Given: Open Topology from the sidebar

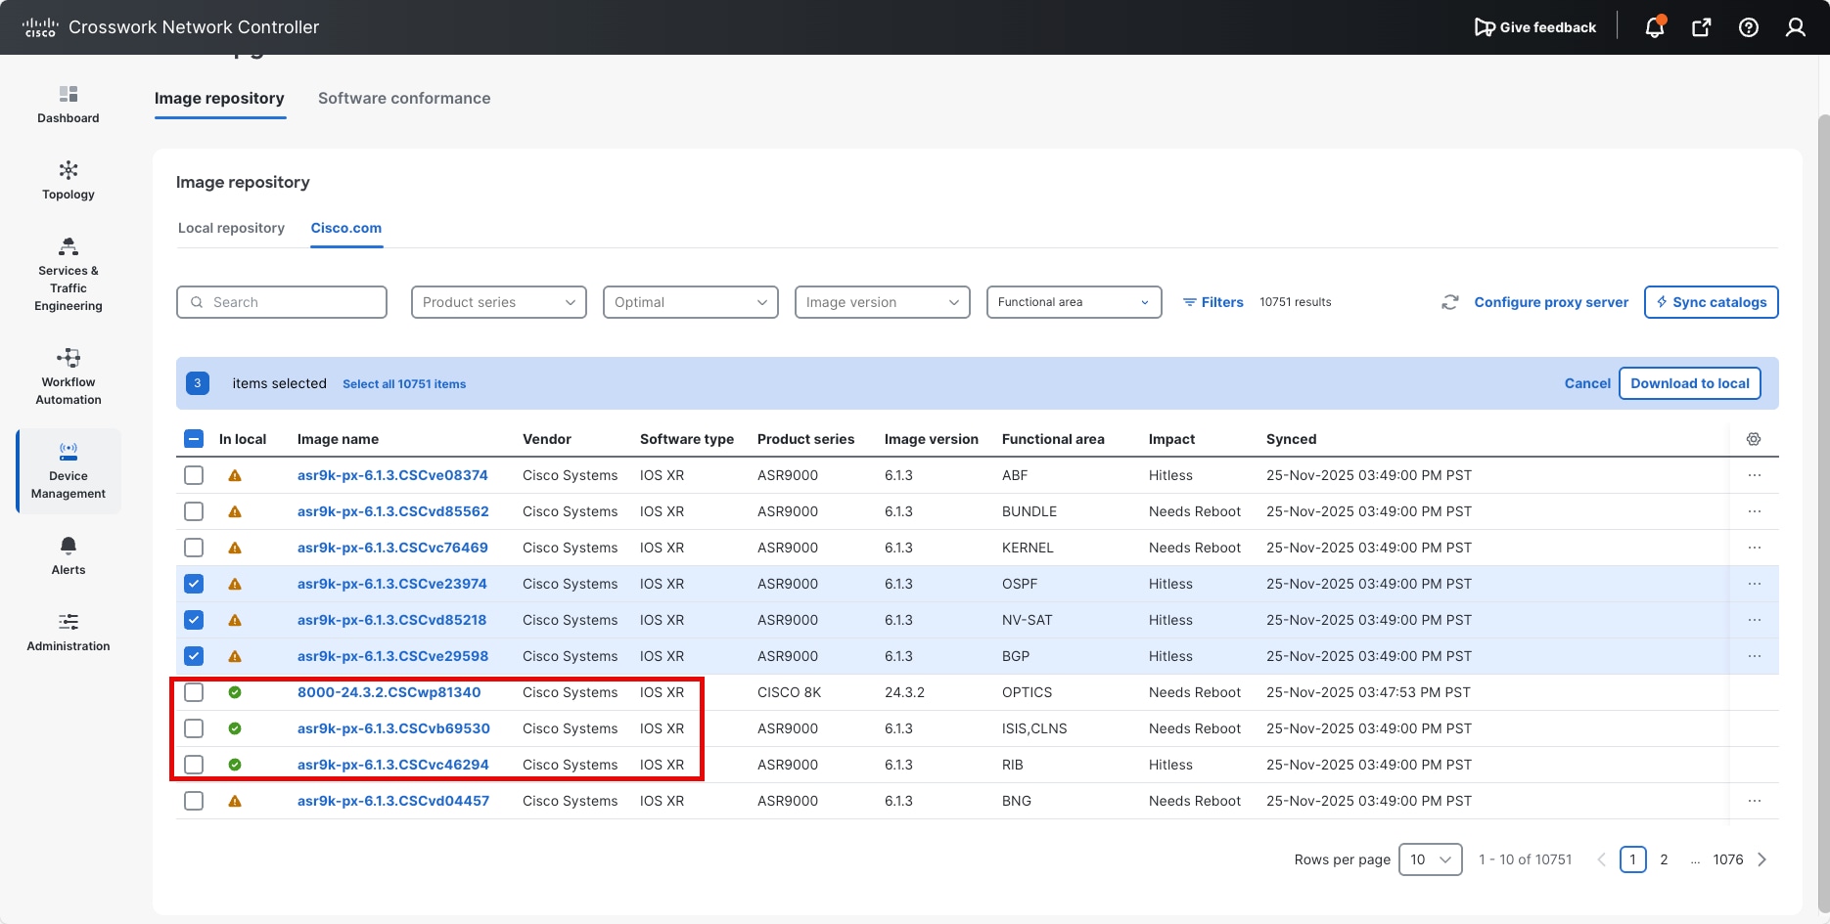Looking at the screenshot, I should [x=69, y=180].
